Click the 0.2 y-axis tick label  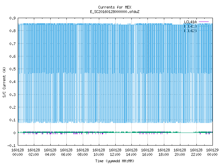[12, 107]
